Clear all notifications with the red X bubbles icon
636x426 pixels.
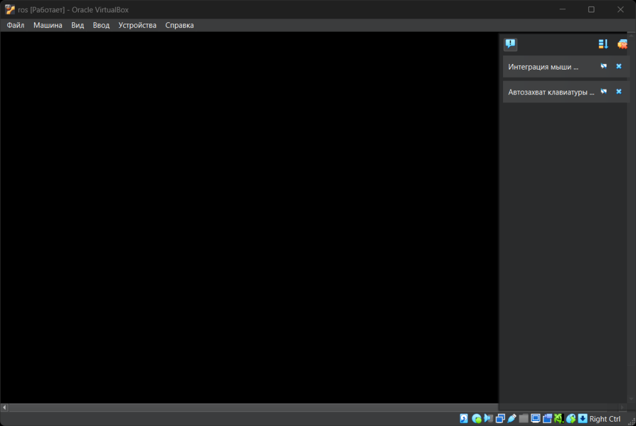coord(622,44)
